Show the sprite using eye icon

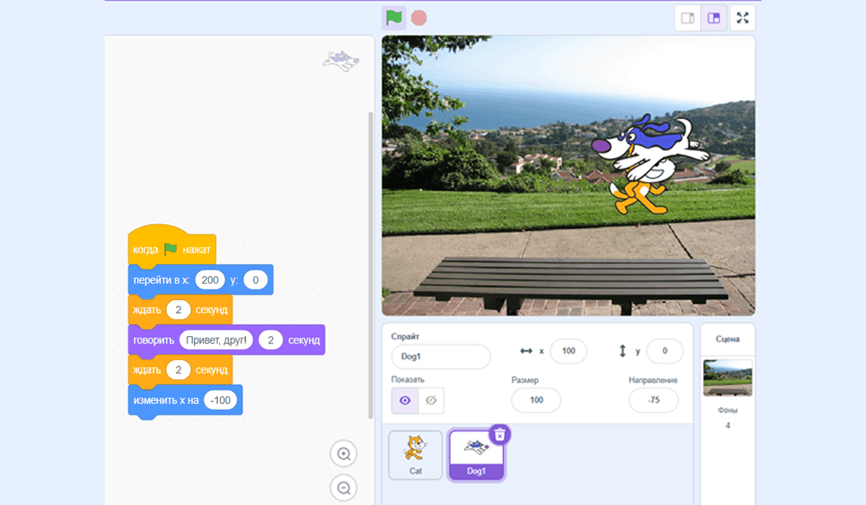coord(405,400)
